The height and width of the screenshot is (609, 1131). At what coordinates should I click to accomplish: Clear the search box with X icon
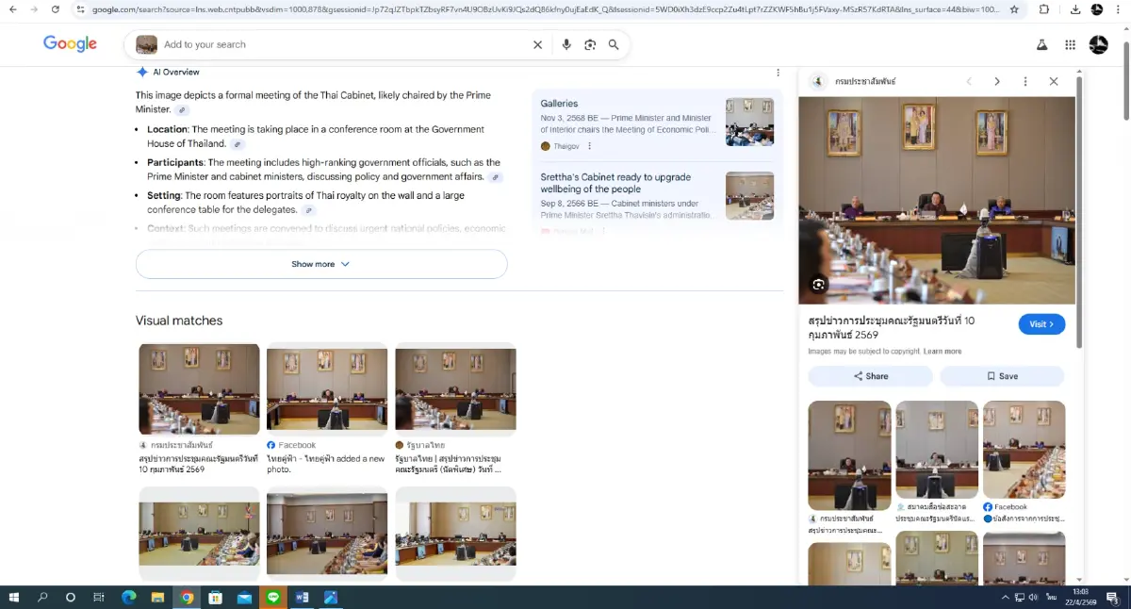tap(537, 44)
